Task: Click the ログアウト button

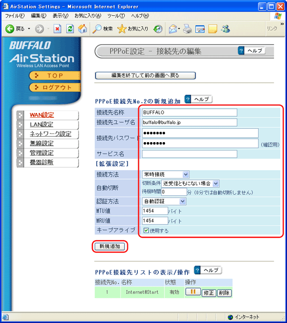Action: 55,88
